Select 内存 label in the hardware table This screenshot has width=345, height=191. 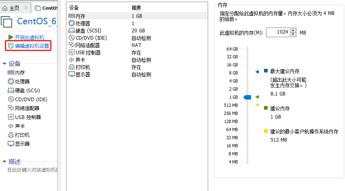80,16
